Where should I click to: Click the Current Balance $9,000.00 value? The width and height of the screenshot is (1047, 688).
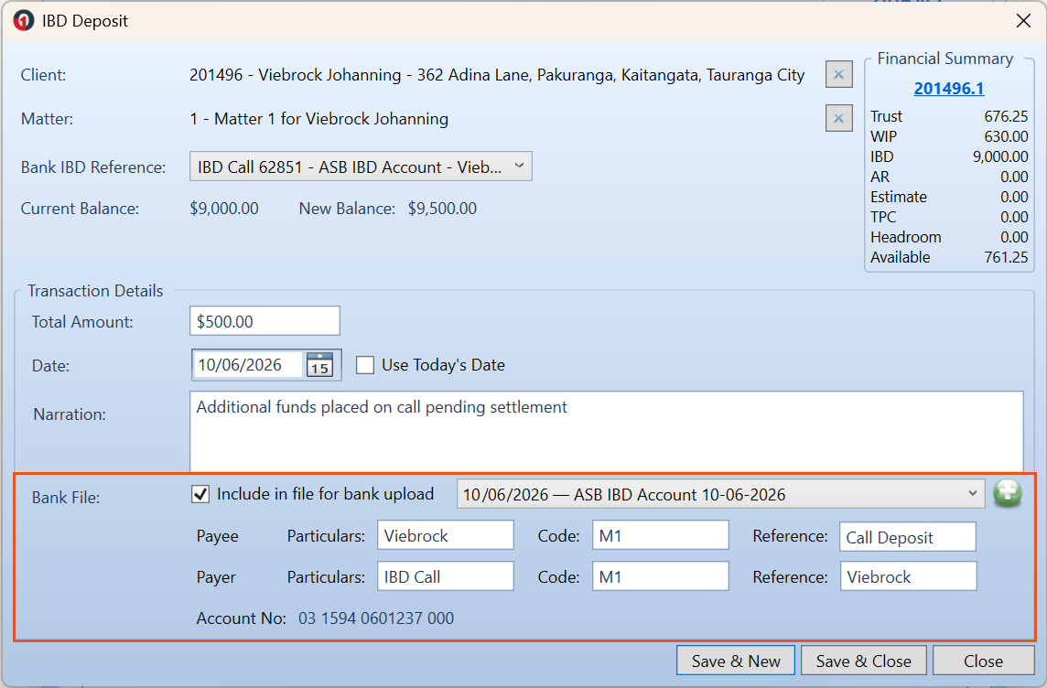[x=223, y=209]
